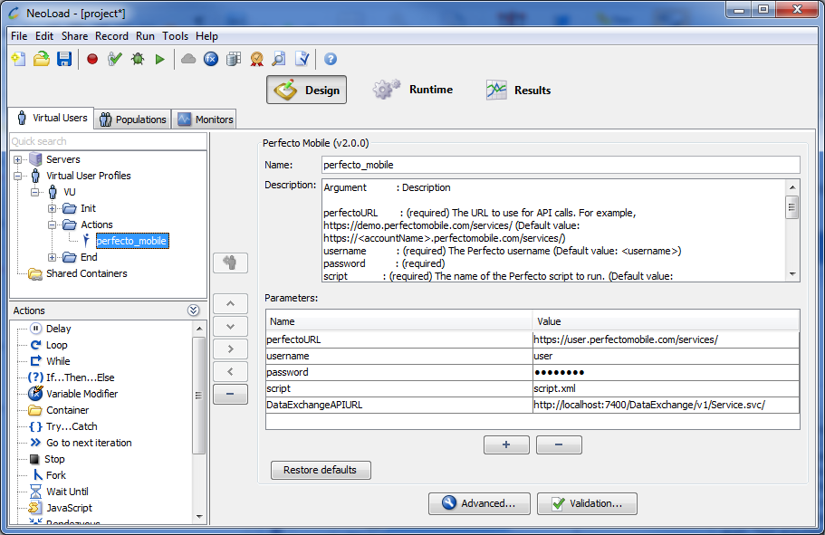
Task: Open the Advanced settings button
Action: pyautogui.click(x=478, y=503)
